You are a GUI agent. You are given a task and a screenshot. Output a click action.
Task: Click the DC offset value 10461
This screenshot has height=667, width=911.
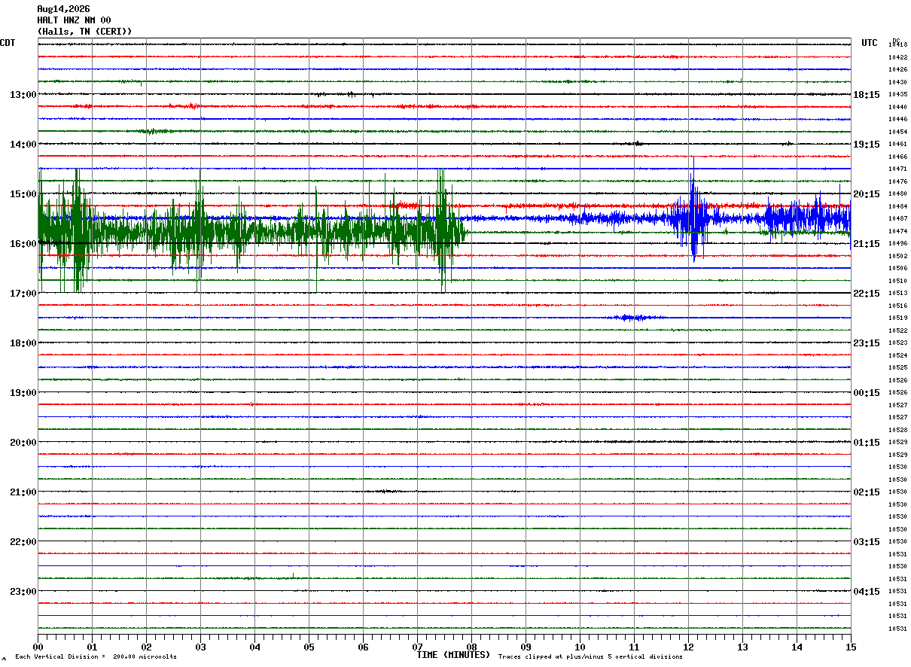coord(897,144)
